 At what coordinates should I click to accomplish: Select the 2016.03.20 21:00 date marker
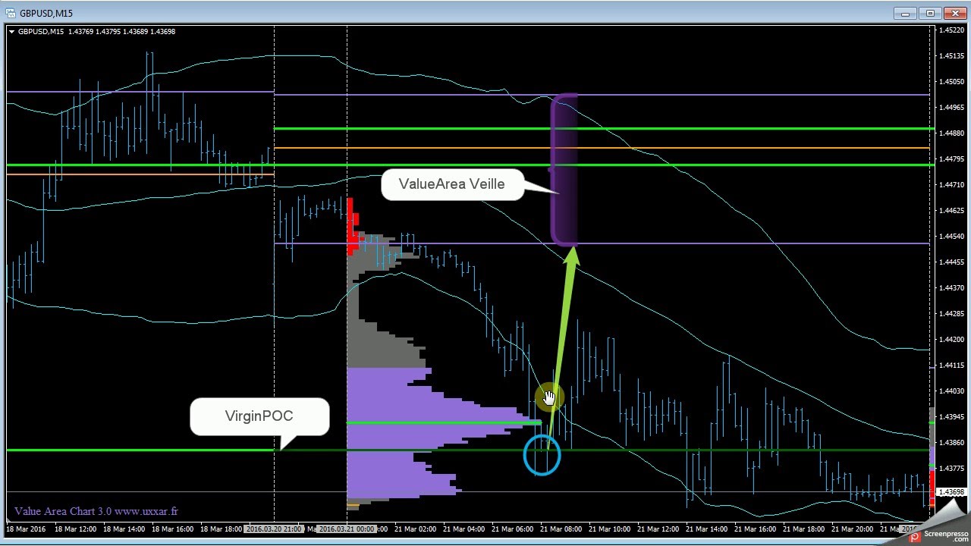[x=274, y=529]
